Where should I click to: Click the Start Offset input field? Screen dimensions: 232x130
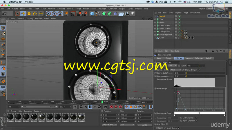click(174, 62)
